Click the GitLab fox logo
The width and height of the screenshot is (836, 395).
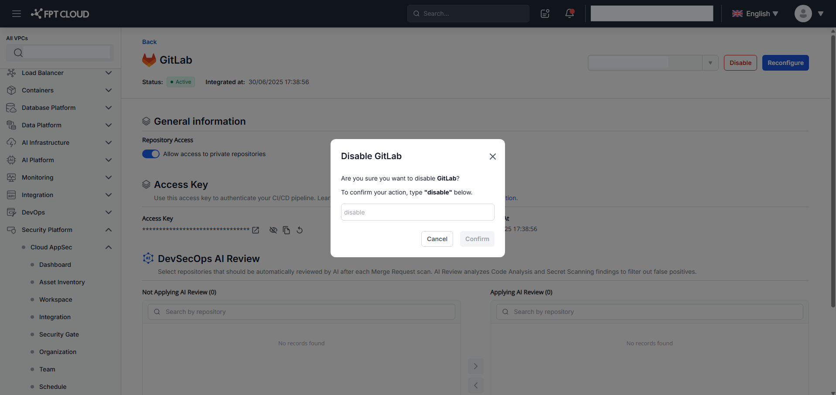click(x=149, y=60)
